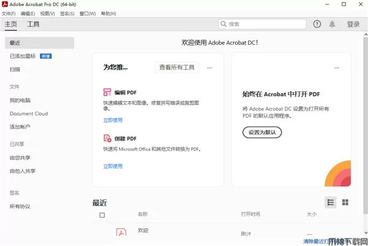Click the 名称 column header
The height and width of the screenshot is (246, 368).
[142, 214]
